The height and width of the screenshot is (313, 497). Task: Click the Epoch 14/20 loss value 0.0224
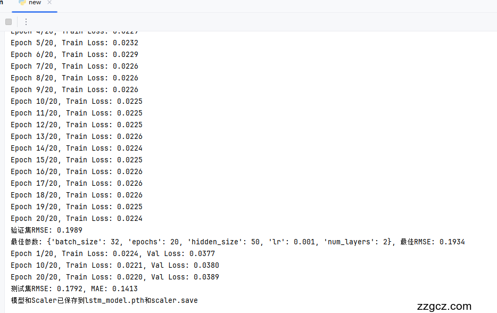[130, 148]
